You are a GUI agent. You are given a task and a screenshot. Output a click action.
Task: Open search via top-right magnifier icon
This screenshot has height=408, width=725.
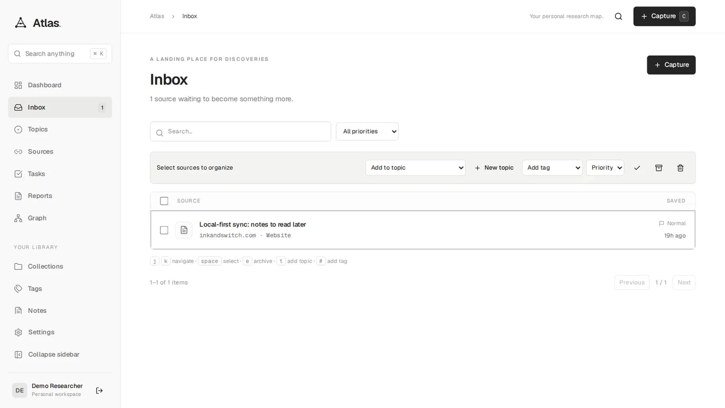click(619, 16)
